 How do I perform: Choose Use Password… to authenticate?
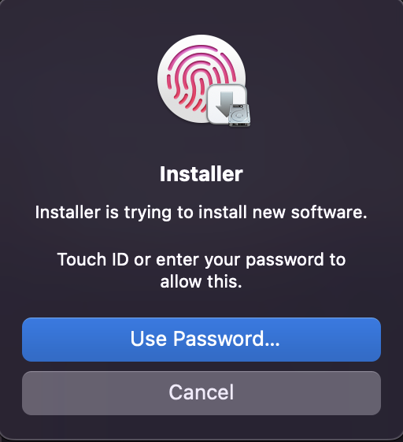201,340
